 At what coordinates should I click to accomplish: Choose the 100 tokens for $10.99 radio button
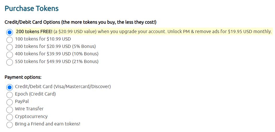point(10,40)
